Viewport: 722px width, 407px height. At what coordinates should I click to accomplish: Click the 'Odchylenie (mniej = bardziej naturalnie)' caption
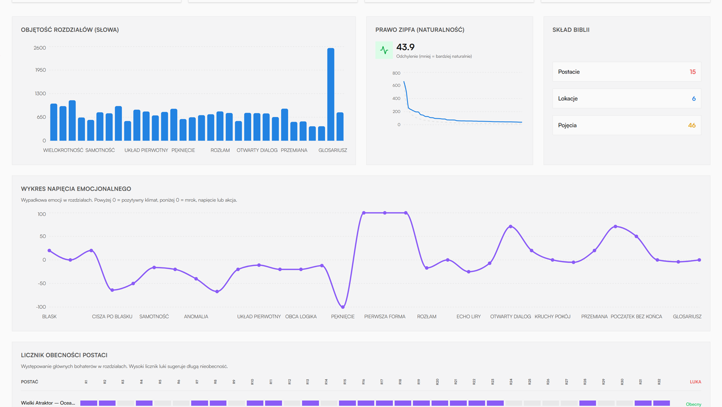tap(434, 56)
